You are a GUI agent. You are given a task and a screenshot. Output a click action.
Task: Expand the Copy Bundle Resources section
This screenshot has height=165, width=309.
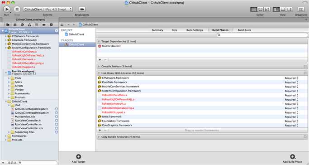[x=99, y=136]
